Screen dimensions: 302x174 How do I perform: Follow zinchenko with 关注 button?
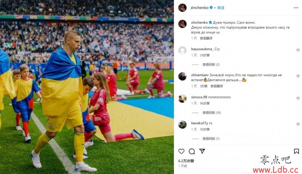[221, 8]
